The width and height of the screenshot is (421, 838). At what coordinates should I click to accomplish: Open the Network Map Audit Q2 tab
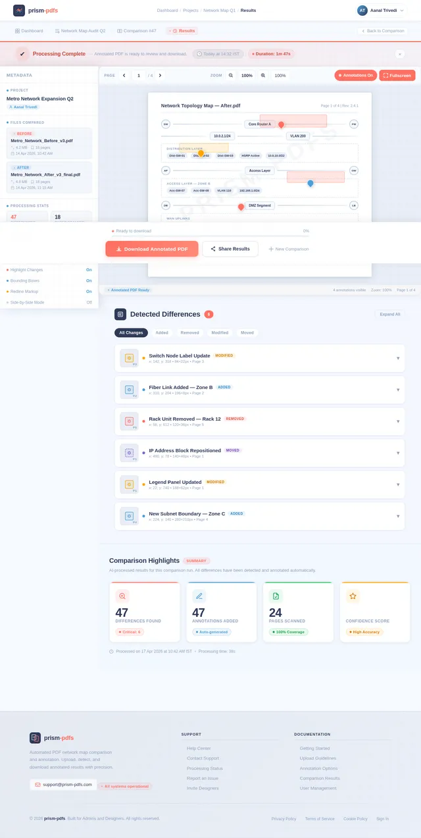[x=80, y=31]
